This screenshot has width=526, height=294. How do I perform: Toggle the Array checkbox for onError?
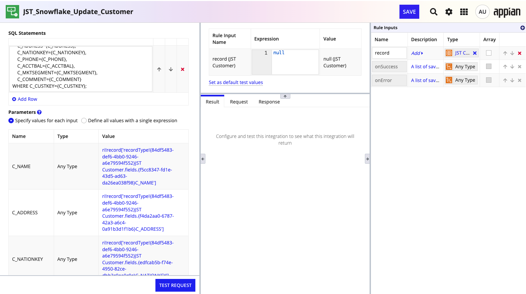489,80
